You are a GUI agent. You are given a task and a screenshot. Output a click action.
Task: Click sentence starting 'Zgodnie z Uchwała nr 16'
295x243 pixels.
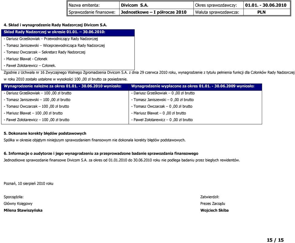[x=149, y=72]
